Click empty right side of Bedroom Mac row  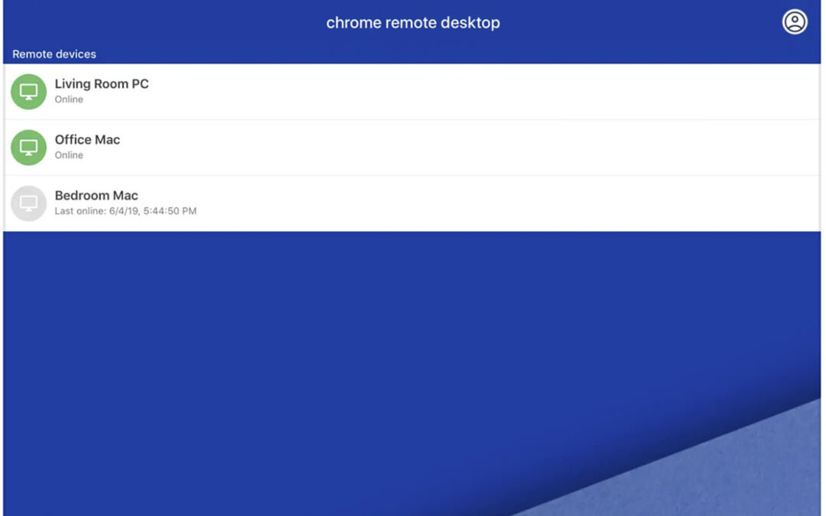(x=612, y=203)
